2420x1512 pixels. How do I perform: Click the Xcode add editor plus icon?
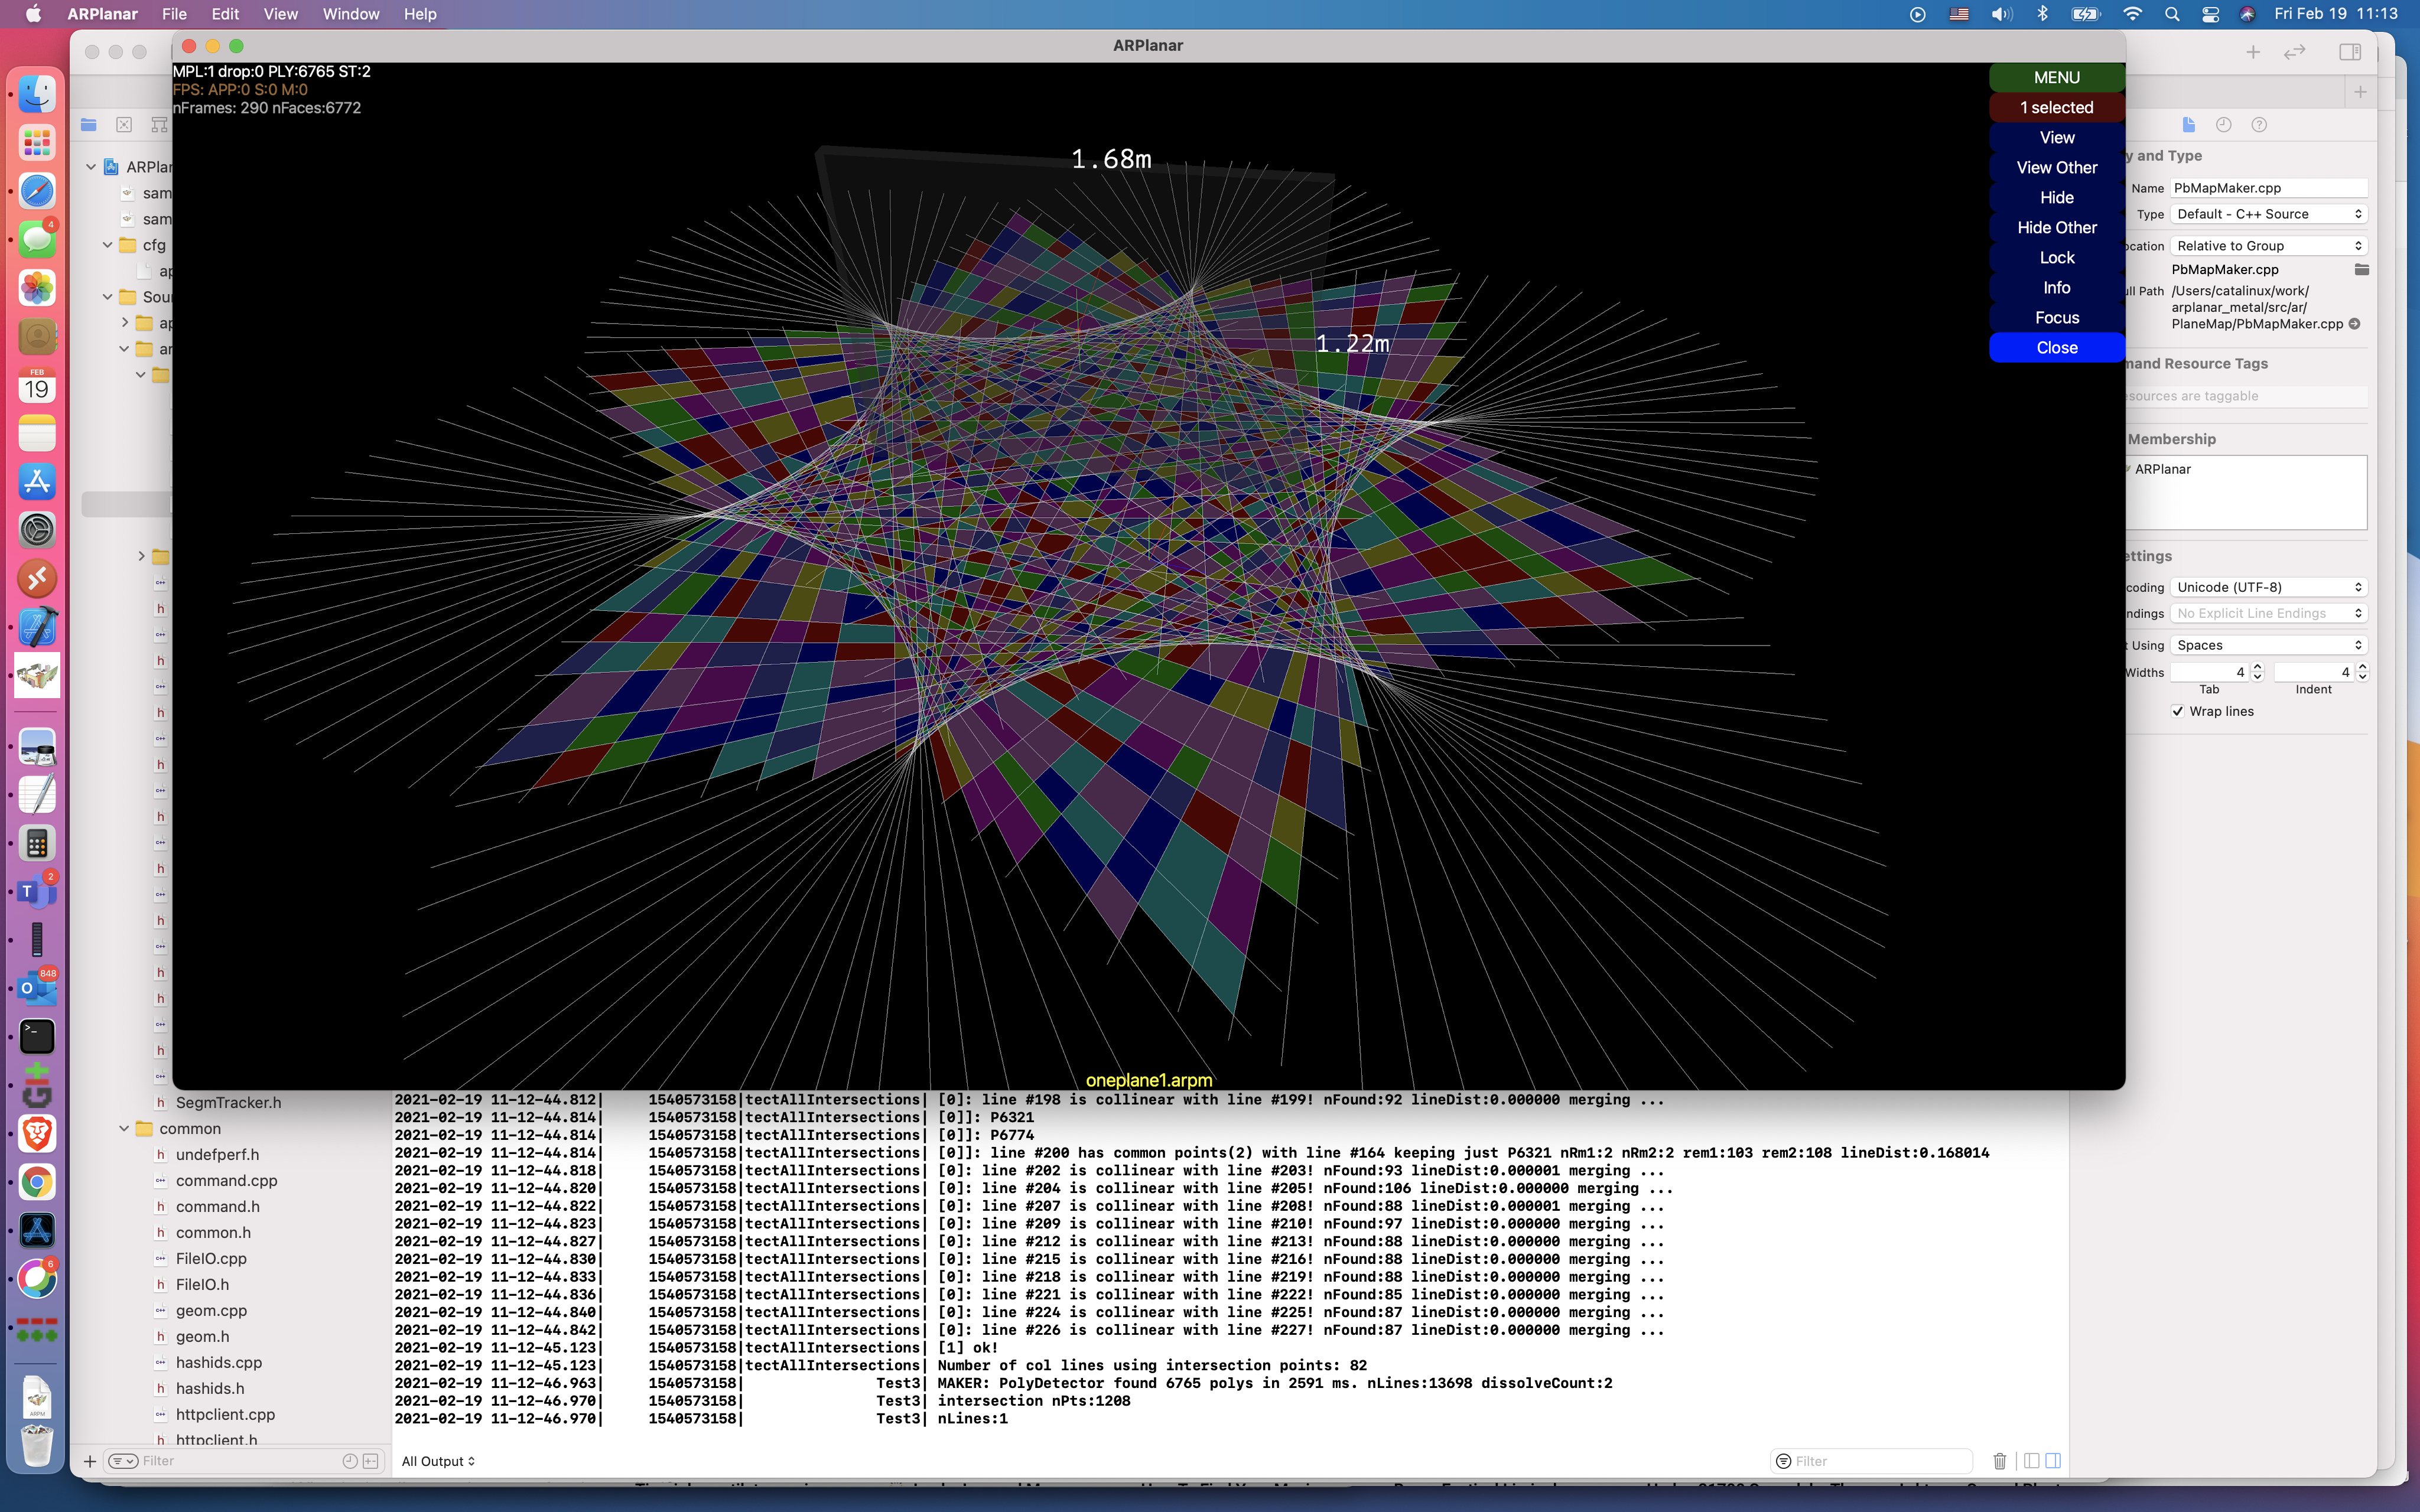2253,52
